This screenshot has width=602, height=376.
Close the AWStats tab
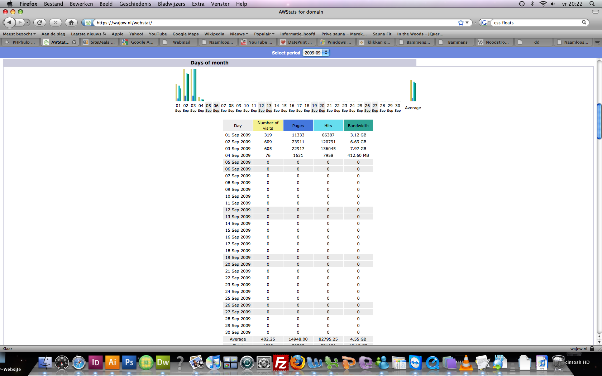click(74, 42)
